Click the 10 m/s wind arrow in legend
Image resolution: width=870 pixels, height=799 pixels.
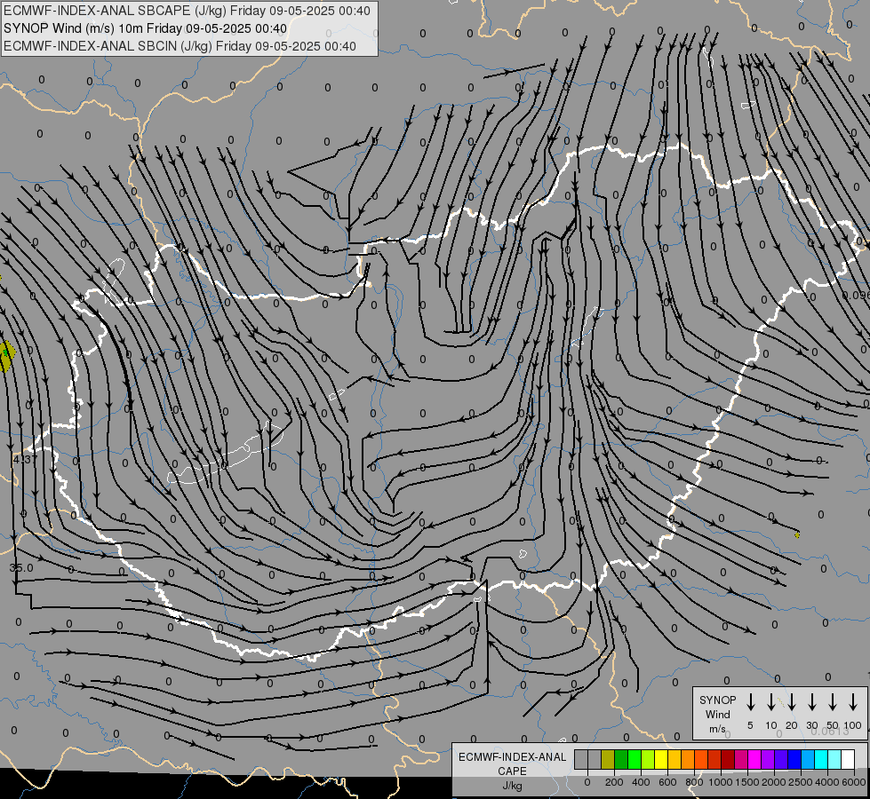(770, 701)
